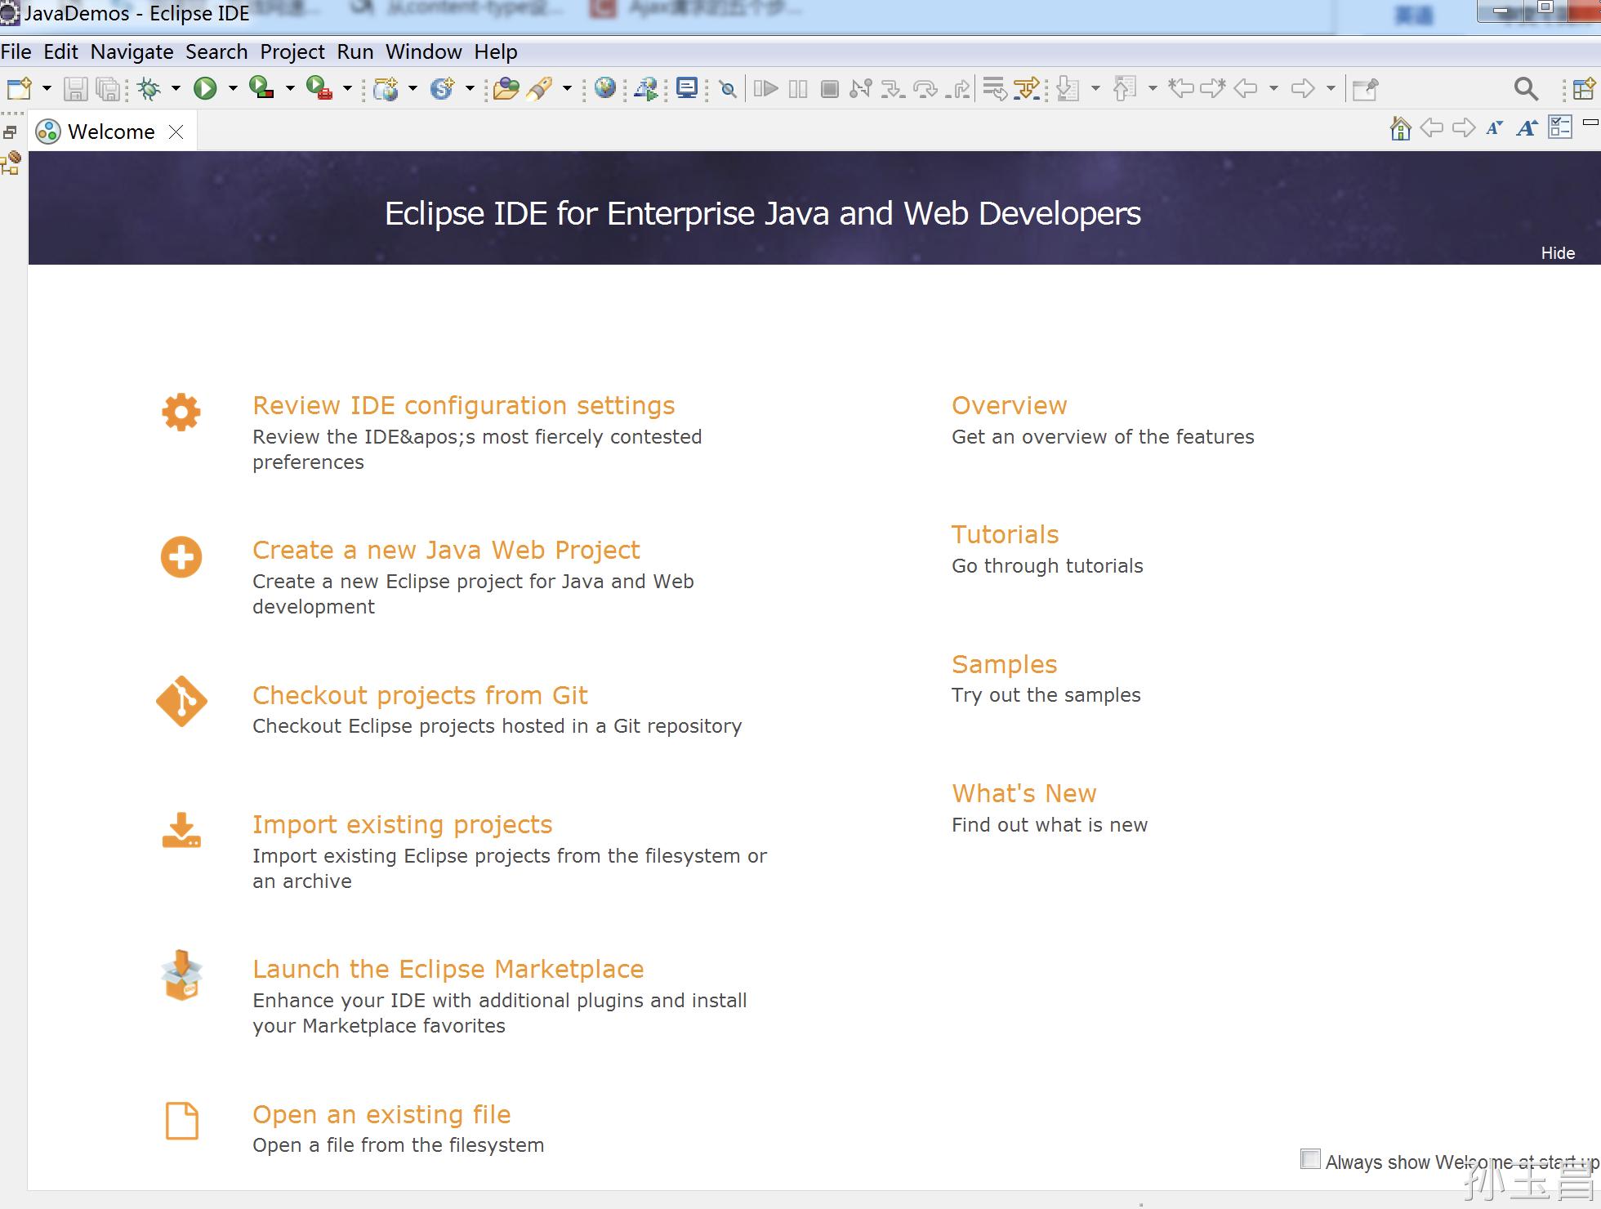Hide the Welcome banner via Hide link
The image size is (1601, 1209).
[1559, 253]
